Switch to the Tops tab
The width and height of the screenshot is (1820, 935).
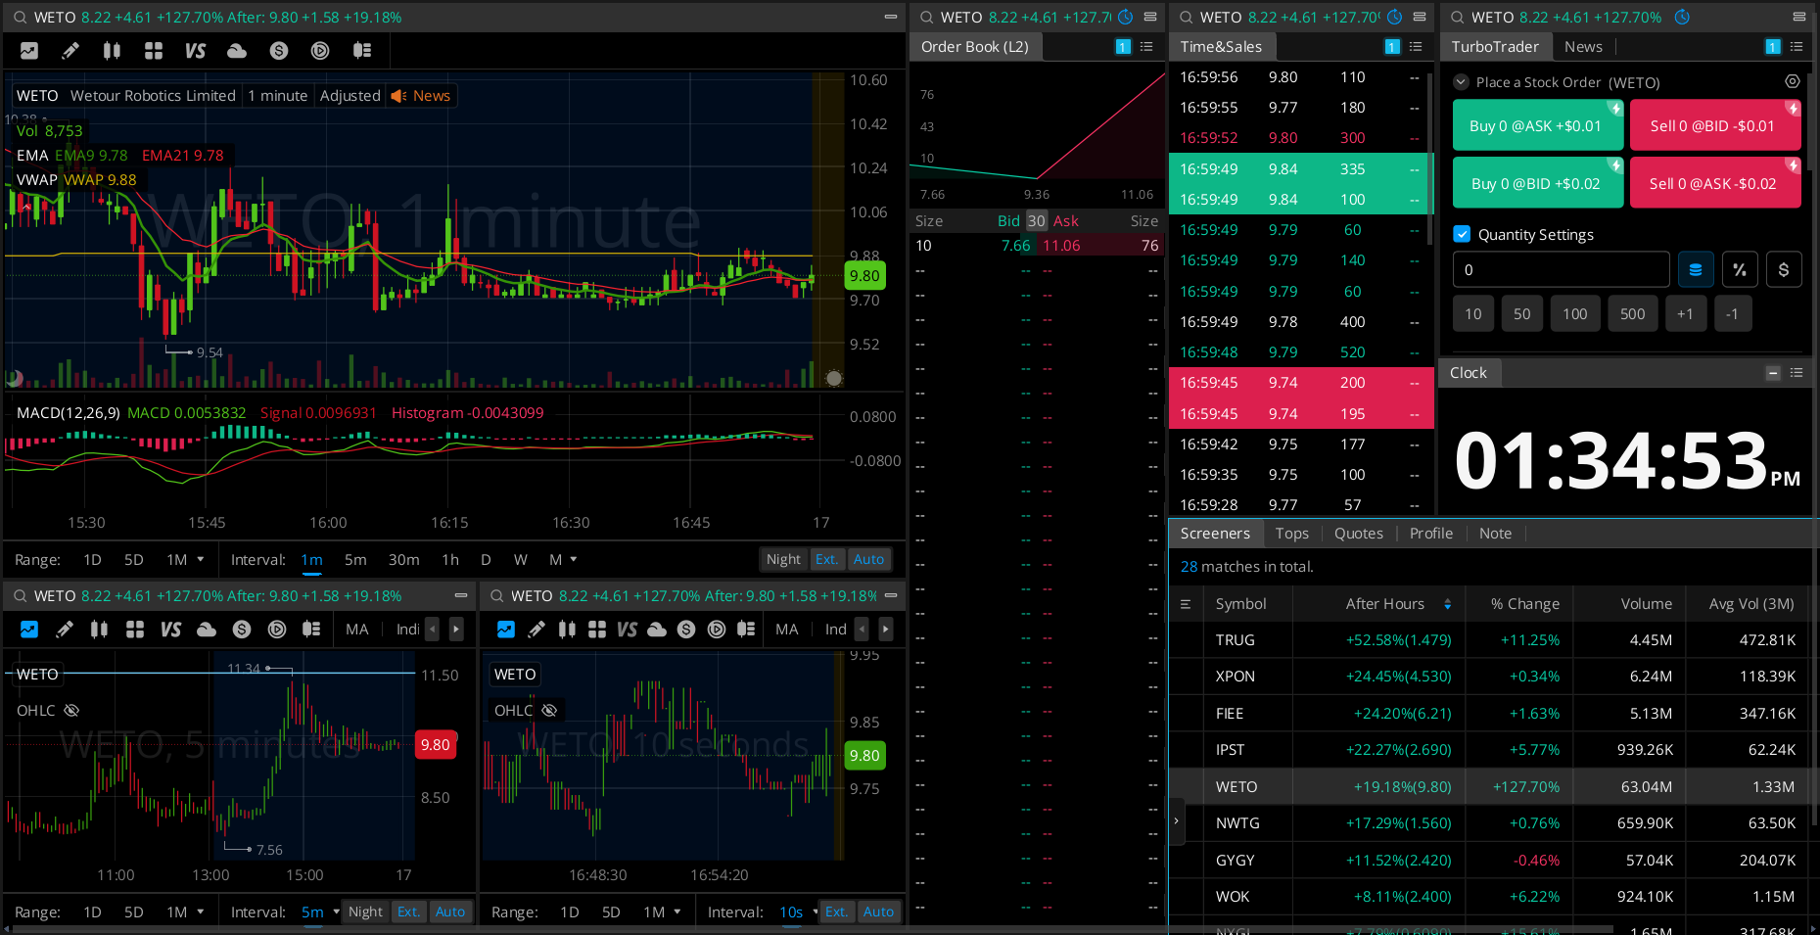pyautogui.click(x=1291, y=534)
